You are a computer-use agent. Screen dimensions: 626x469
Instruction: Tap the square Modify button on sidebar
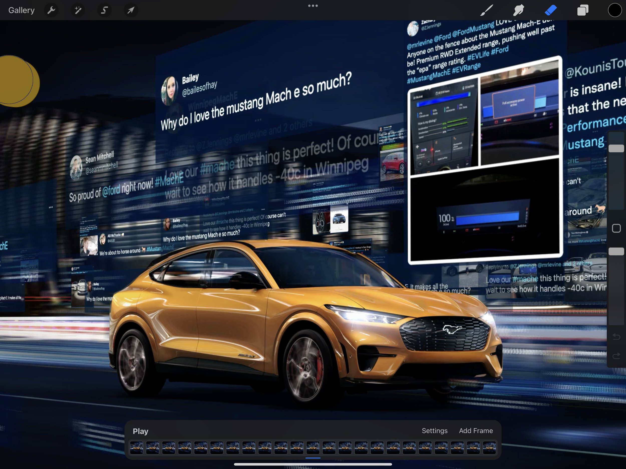click(x=616, y=228)
